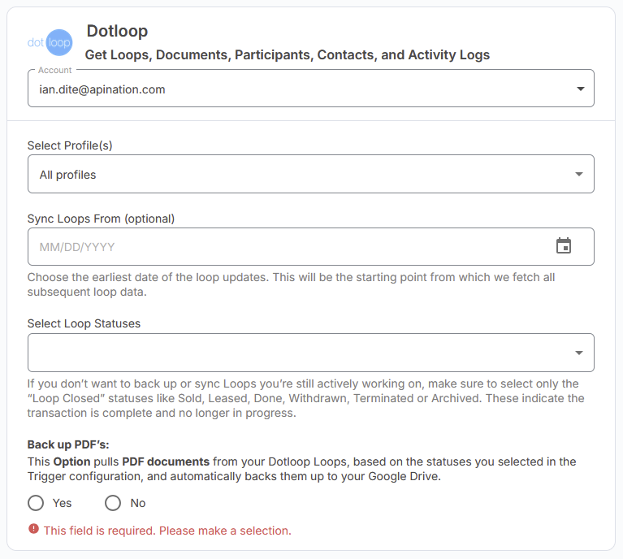The height and width of the screenshot is (559, 623).
Task: Select the No radio button
Action: click(113, 503)
